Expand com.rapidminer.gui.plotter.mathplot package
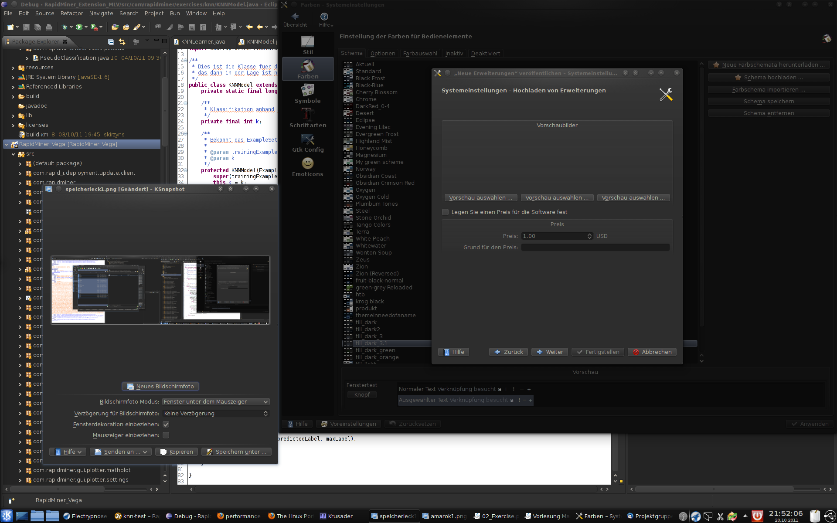This screenshot has height=523, width=837. point(20,471)
